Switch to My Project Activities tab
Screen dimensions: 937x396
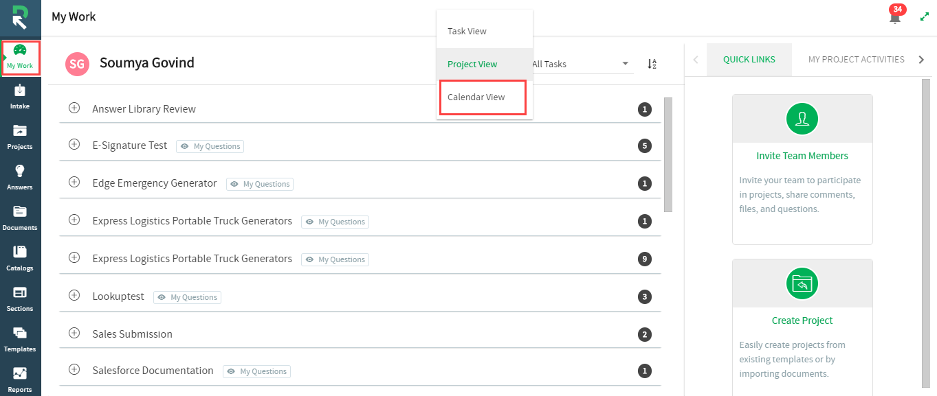click(x=856, y=60)
